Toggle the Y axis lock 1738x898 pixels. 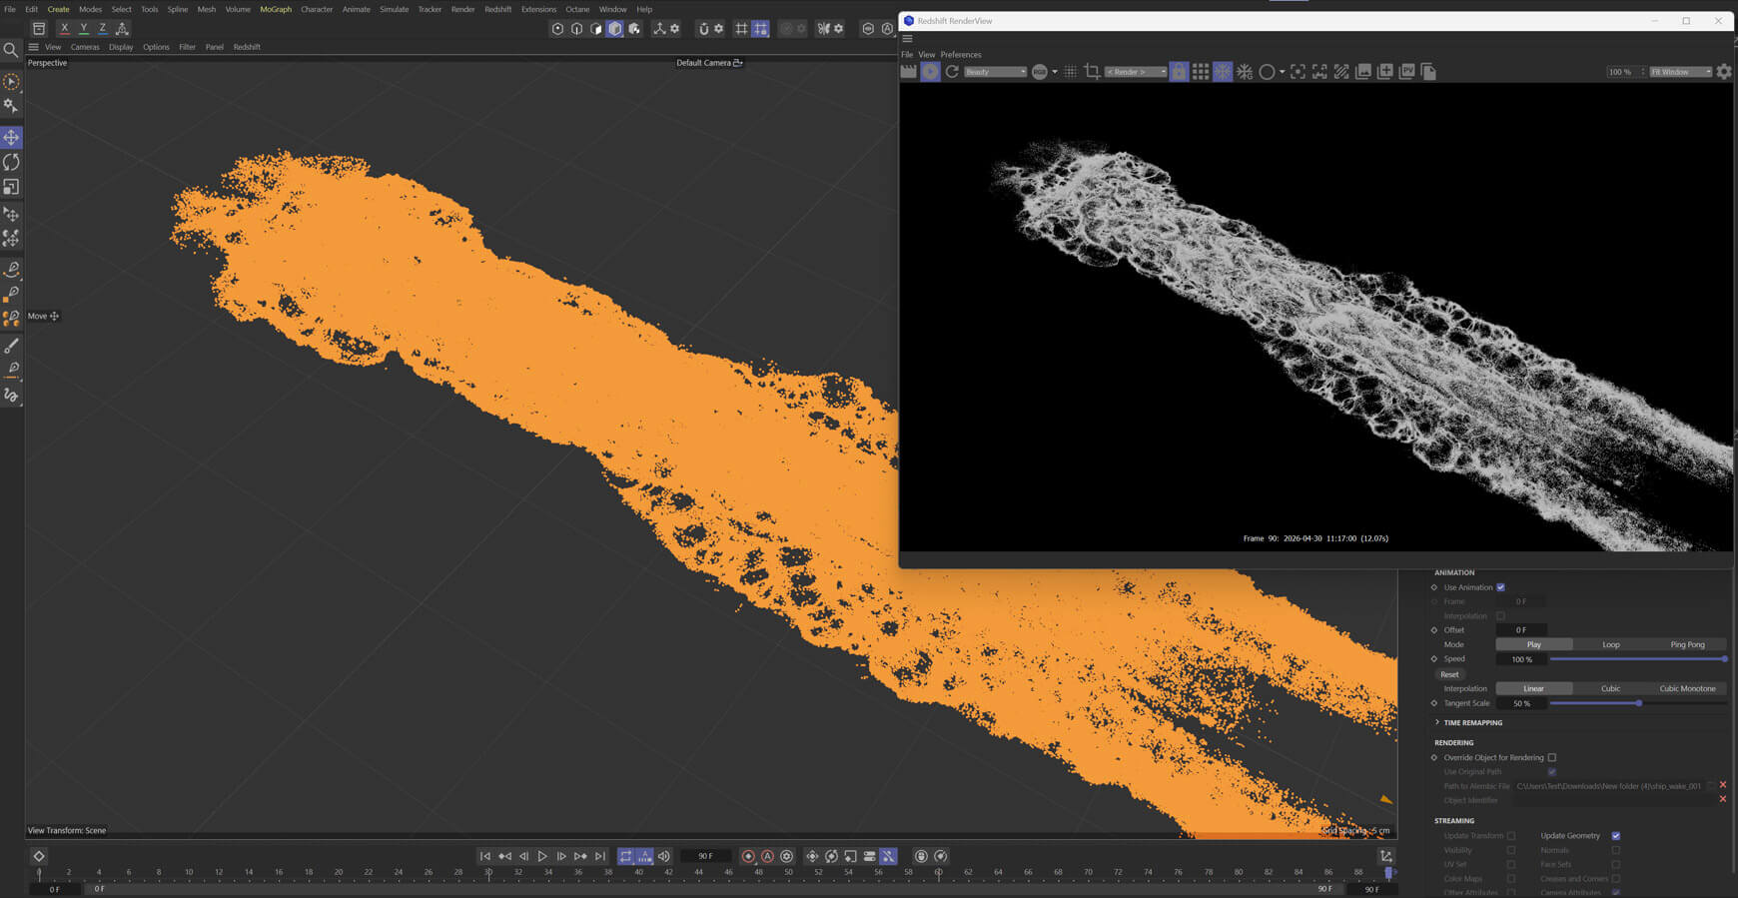[x=83, y=28]
